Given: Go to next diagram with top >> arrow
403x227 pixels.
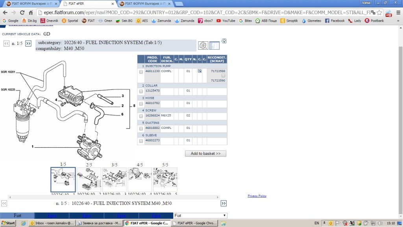Looking at the screenshot, I should click(x=28, y=43).
